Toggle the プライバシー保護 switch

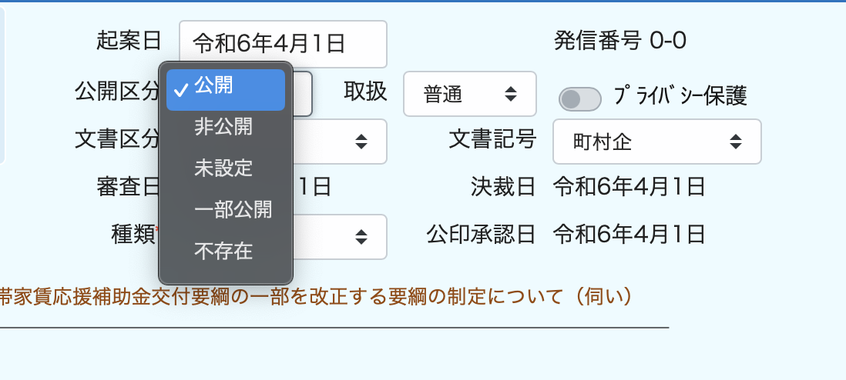point(579,98)
